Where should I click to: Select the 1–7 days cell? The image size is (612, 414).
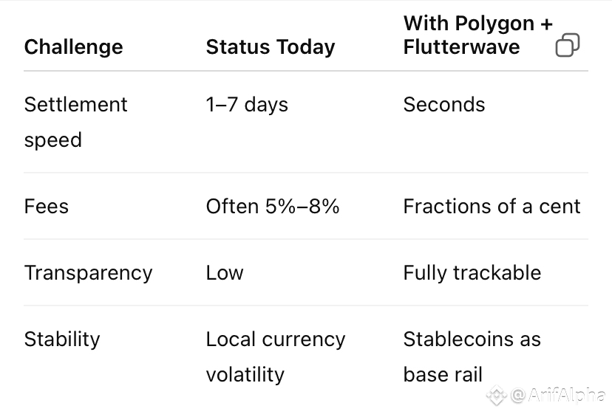(247, 105)
